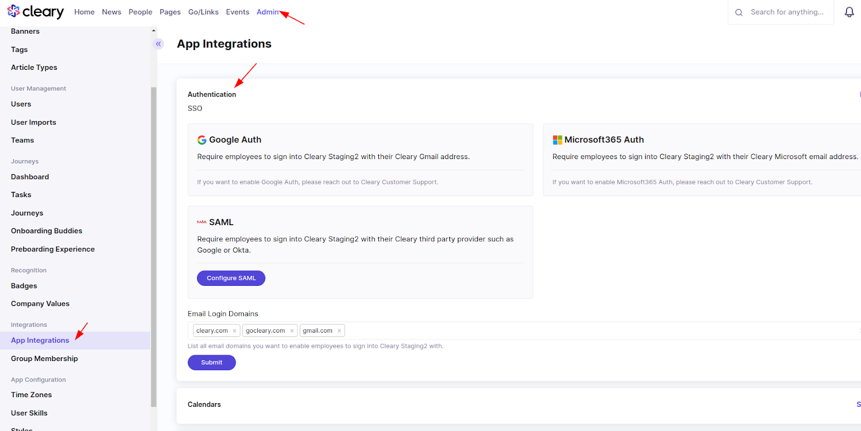The height and width of the screenshot is (431, 861).
Task: Open the Journeys Dashboard
Action: (x=30, y=177)
